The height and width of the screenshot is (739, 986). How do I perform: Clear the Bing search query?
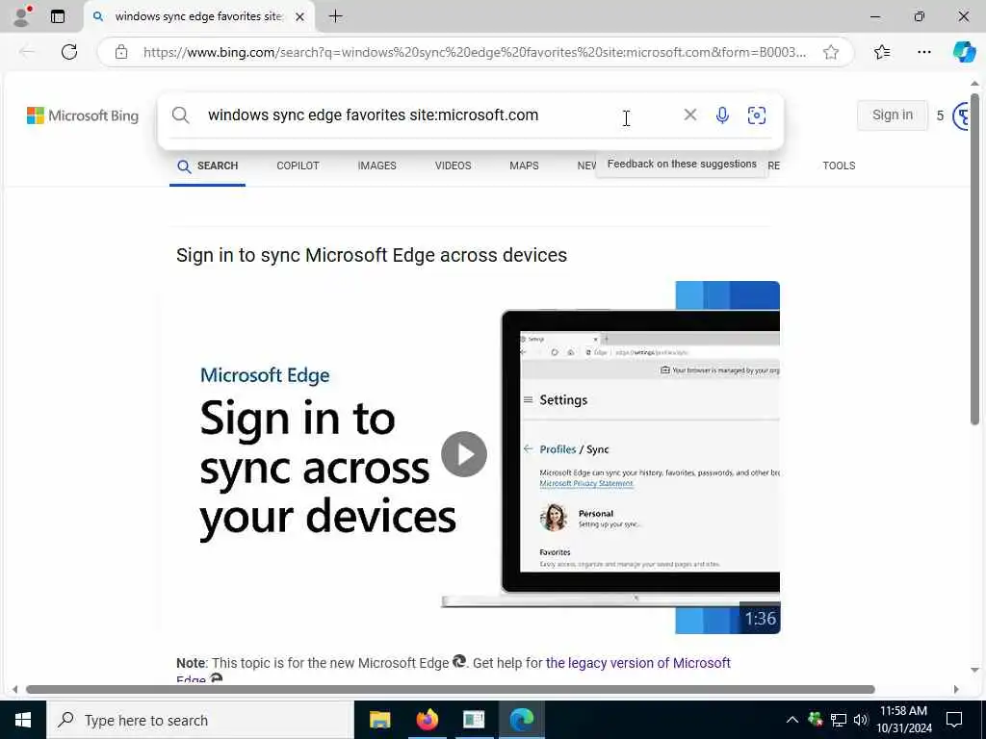tap(689, 115)
